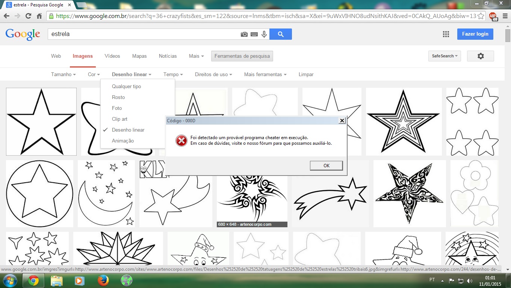
Task: Switch to the Vídeos tab
Action: tap(112, 56)
